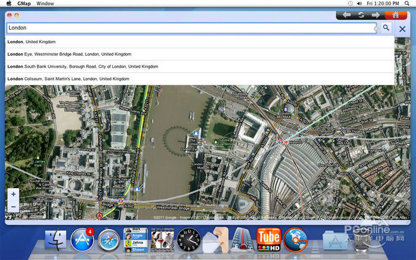This screenshot has height=260, width=416.
Task: Launch Tube HD app from dock
Action: pyautogui.click(x=269, y=240)
